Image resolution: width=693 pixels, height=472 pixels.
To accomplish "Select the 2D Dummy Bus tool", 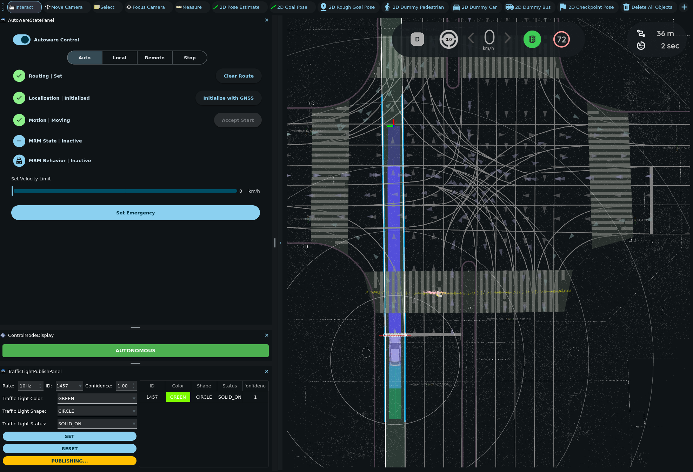I will (x=528, y=7).
